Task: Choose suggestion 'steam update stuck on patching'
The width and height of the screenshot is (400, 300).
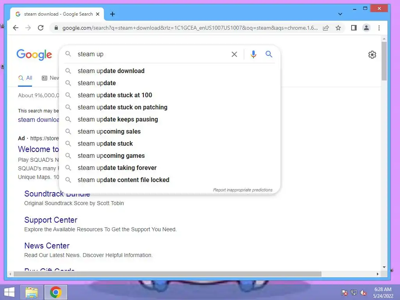Action: tap(170, 107)
